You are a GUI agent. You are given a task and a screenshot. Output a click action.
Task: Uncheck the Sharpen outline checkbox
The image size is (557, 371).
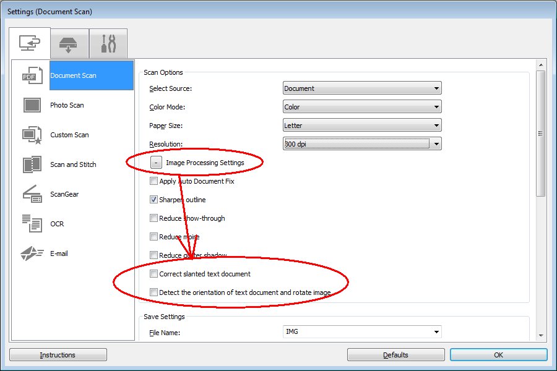click(153, 200)
